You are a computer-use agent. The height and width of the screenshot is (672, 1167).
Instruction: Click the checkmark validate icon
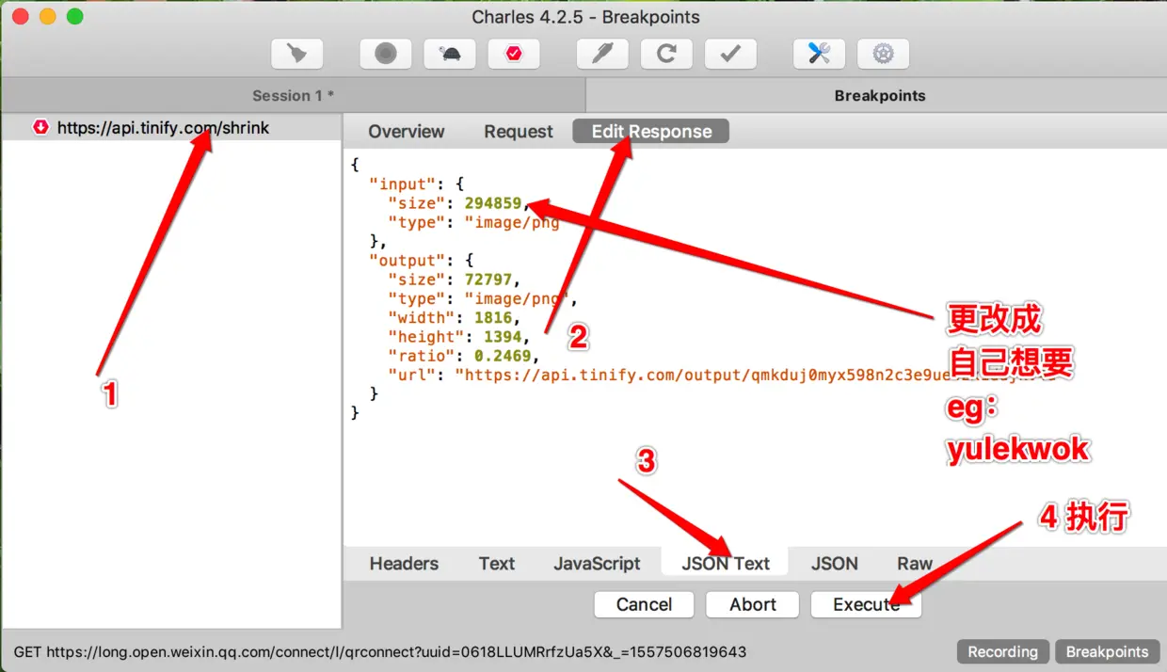[730, 54]
